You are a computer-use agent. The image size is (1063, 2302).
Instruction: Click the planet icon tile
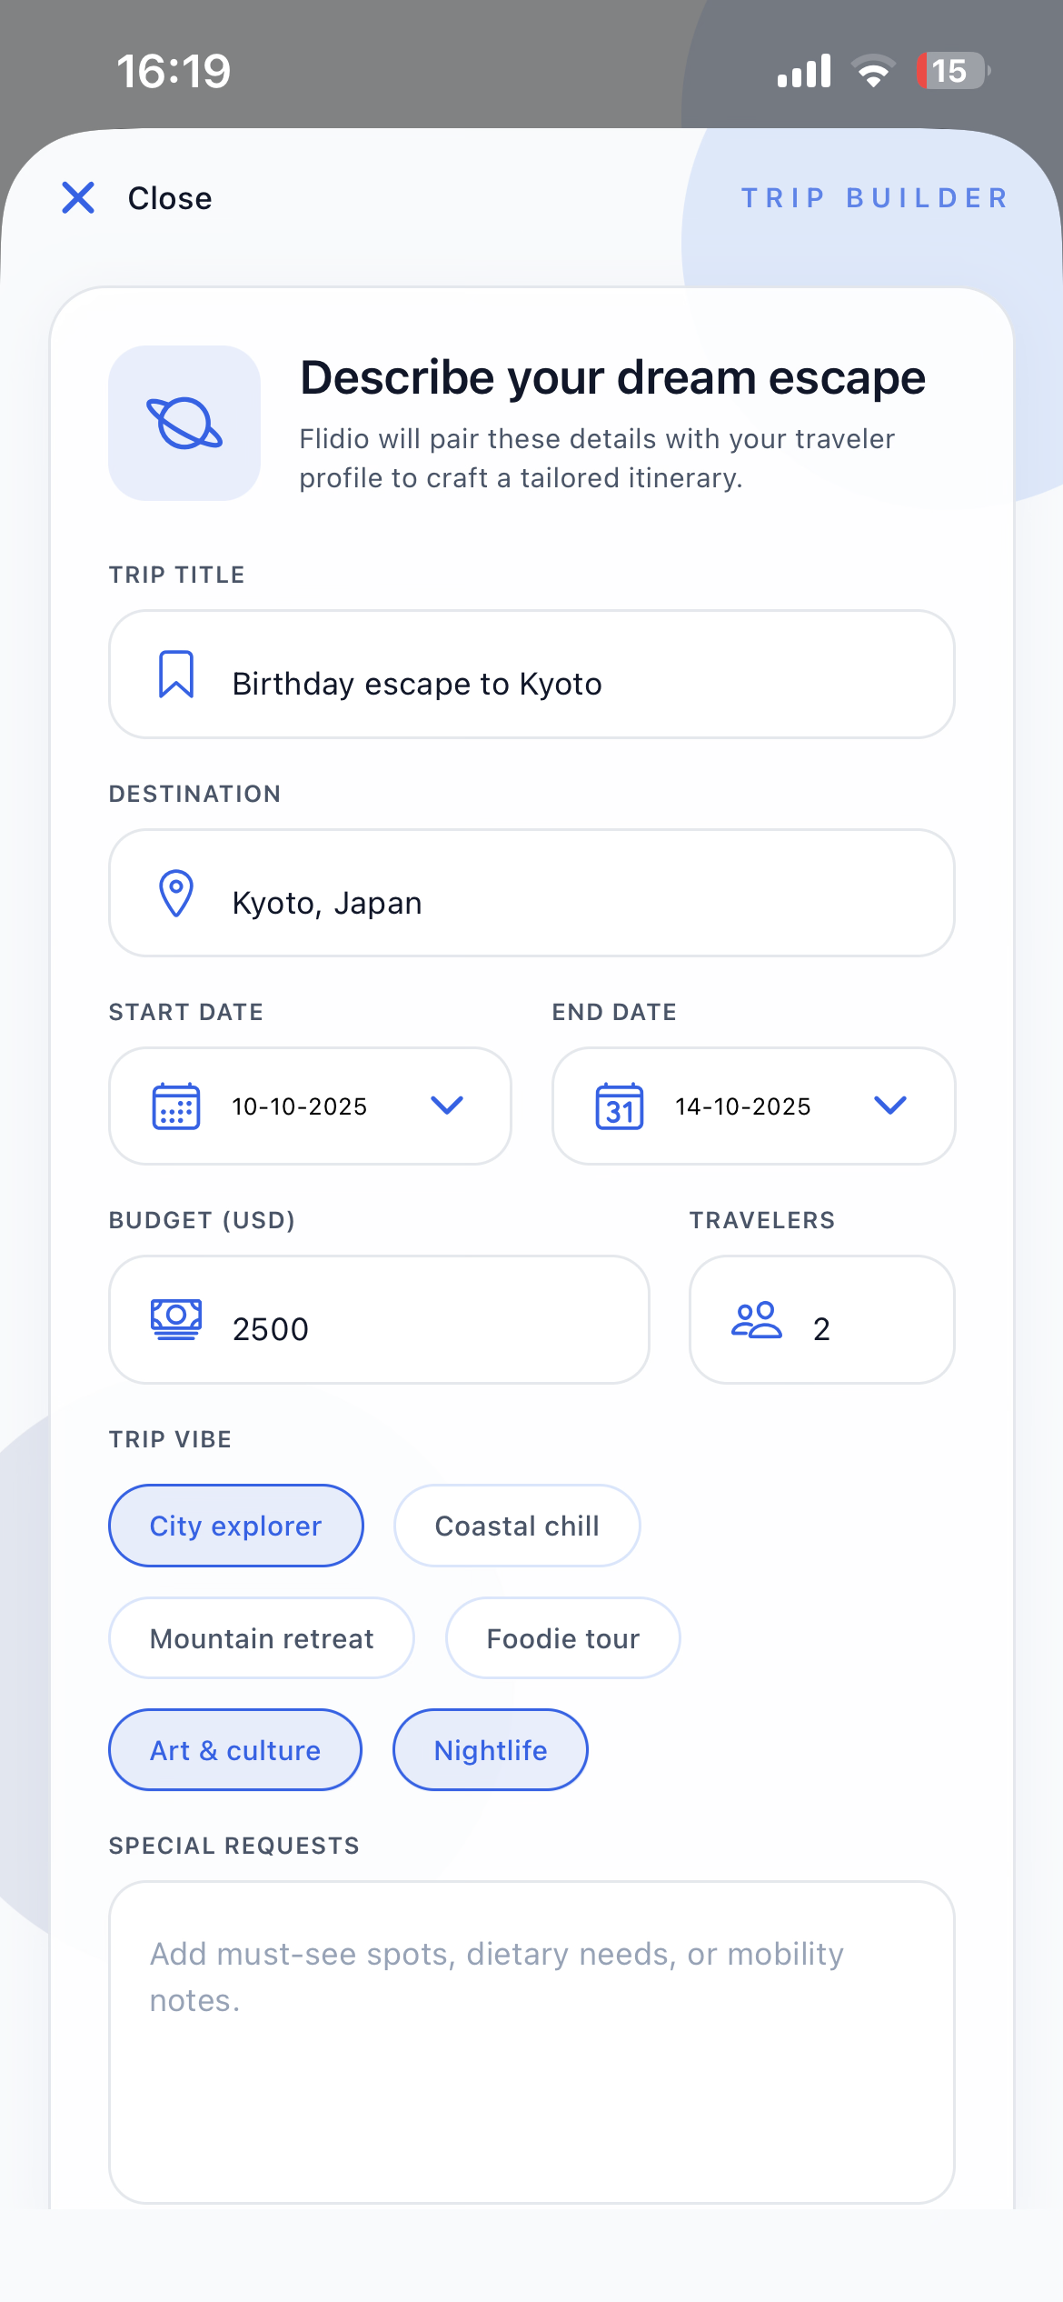click(184, 423)
